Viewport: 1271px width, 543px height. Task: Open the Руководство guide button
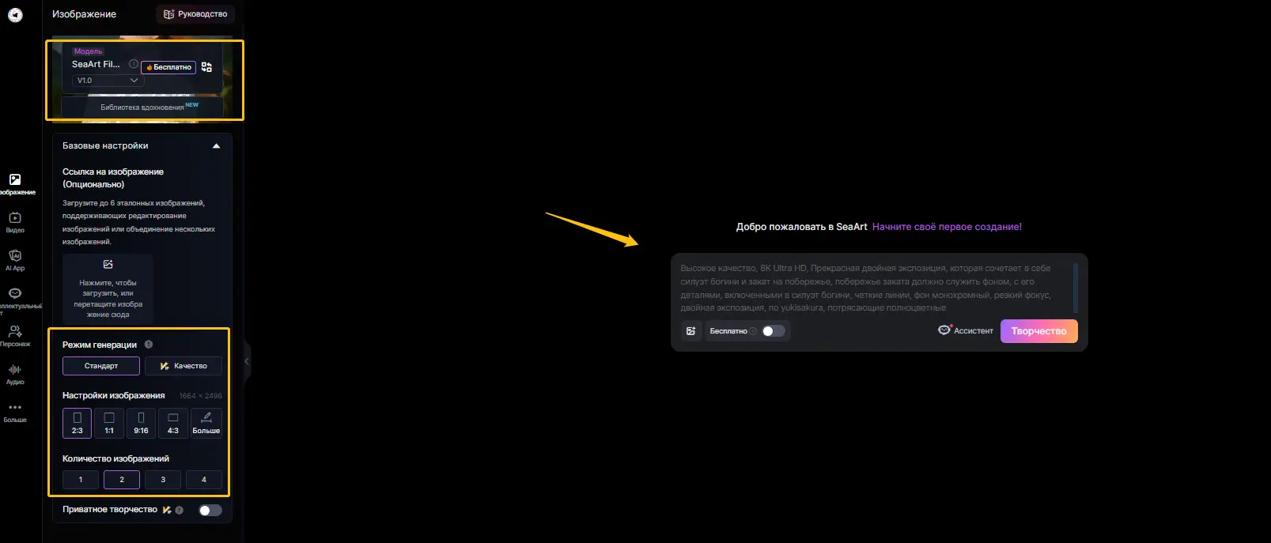pyautogui.click(x=195, y=14)
